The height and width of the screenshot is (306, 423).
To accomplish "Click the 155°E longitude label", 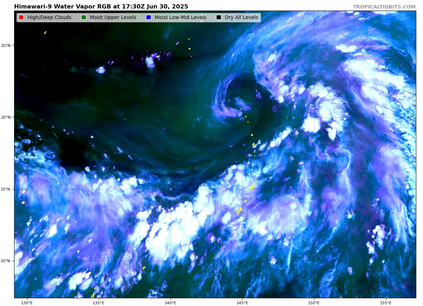I will 386,302.
